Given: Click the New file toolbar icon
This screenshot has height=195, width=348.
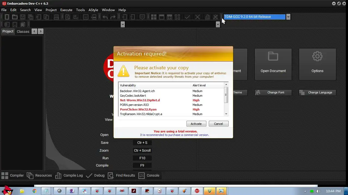Looking at the screenshot, I should [7, 17].
